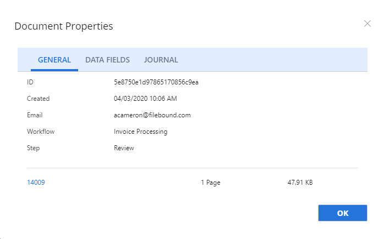
Task: Click the 1 Page count text
Action: point(210,183)
